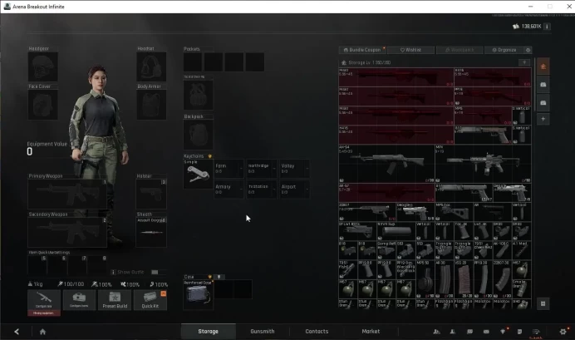Select the Primary Weapon slot
The image size is (575, 340).
67,194
